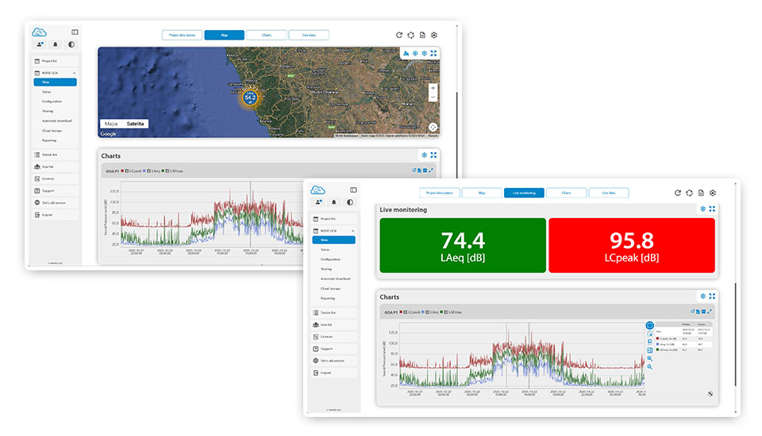The image size is (762, 436).
Task: Click the 54.2 station marker on map
Action: (250, 98)
